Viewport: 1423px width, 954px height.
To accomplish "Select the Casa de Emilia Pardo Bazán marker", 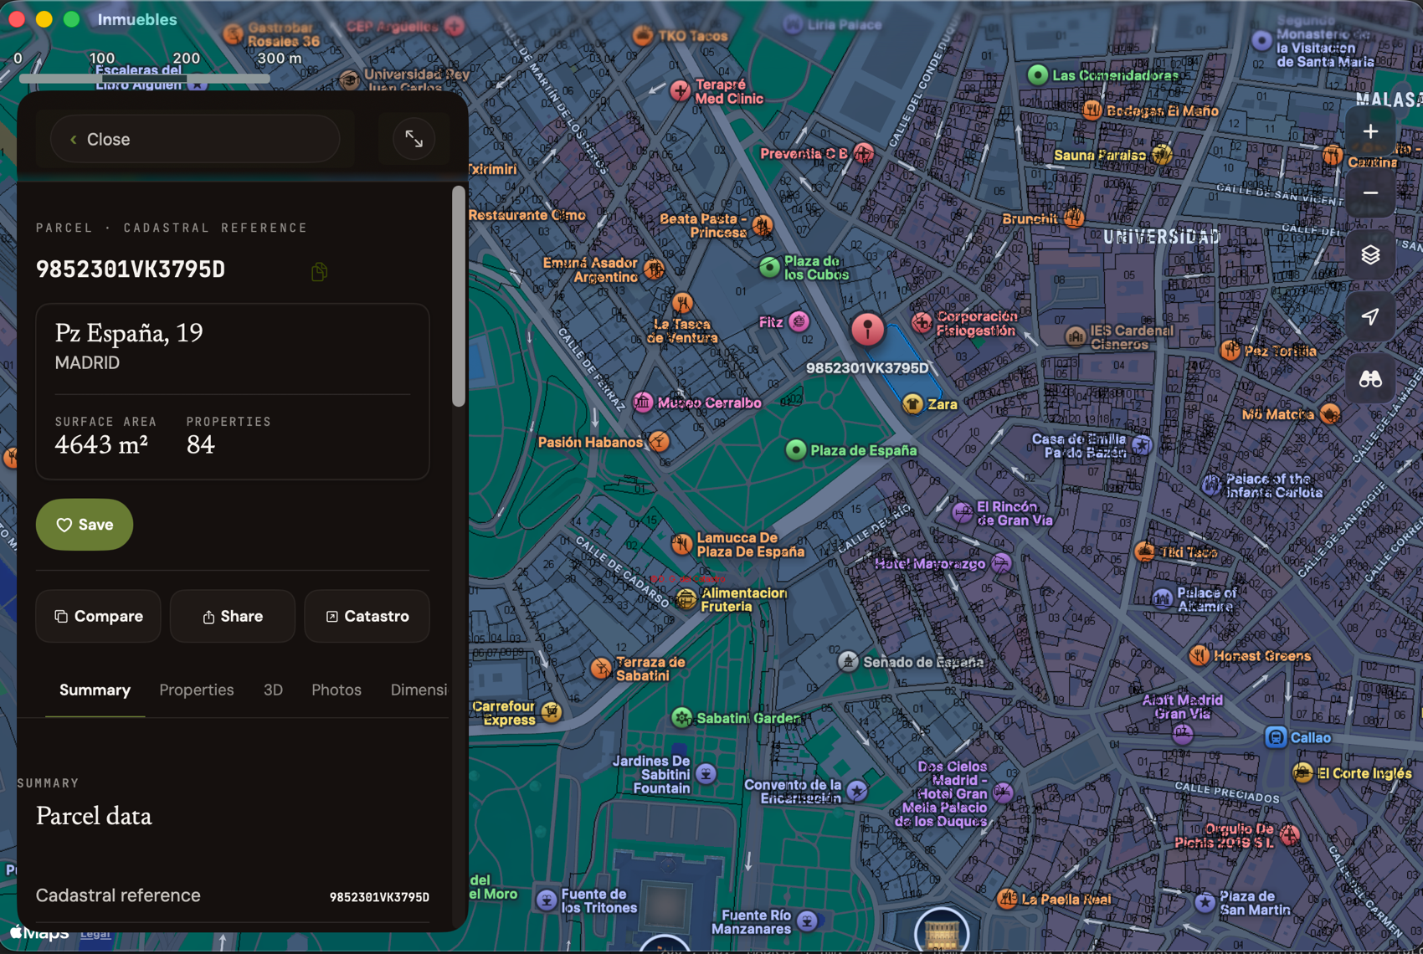I will [x=1142, y=445].
